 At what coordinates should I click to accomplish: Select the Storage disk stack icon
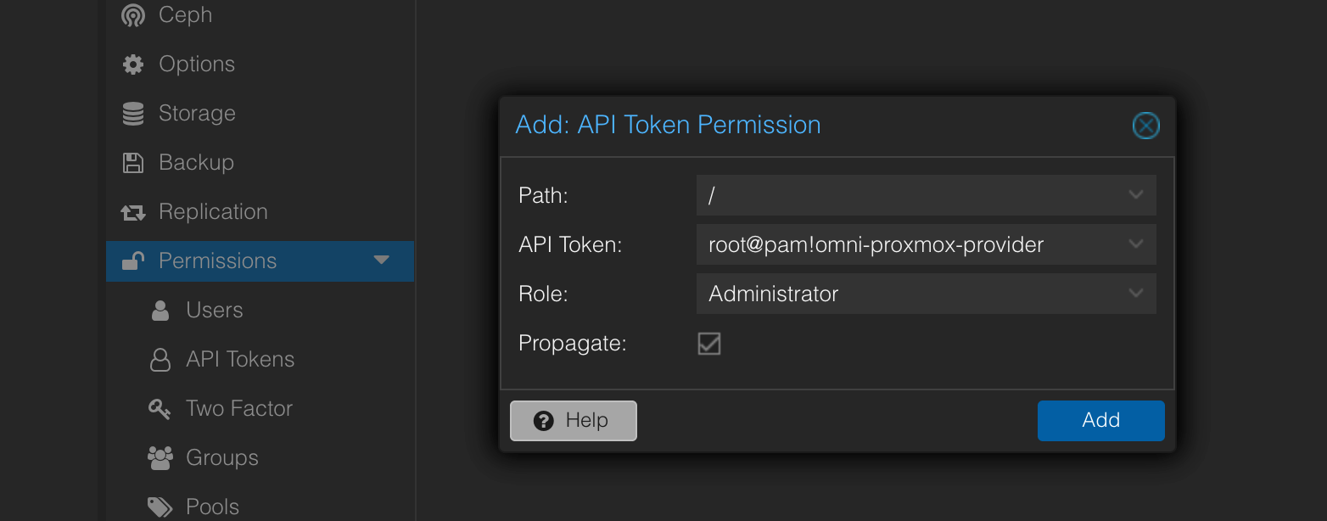click(133, 113)
